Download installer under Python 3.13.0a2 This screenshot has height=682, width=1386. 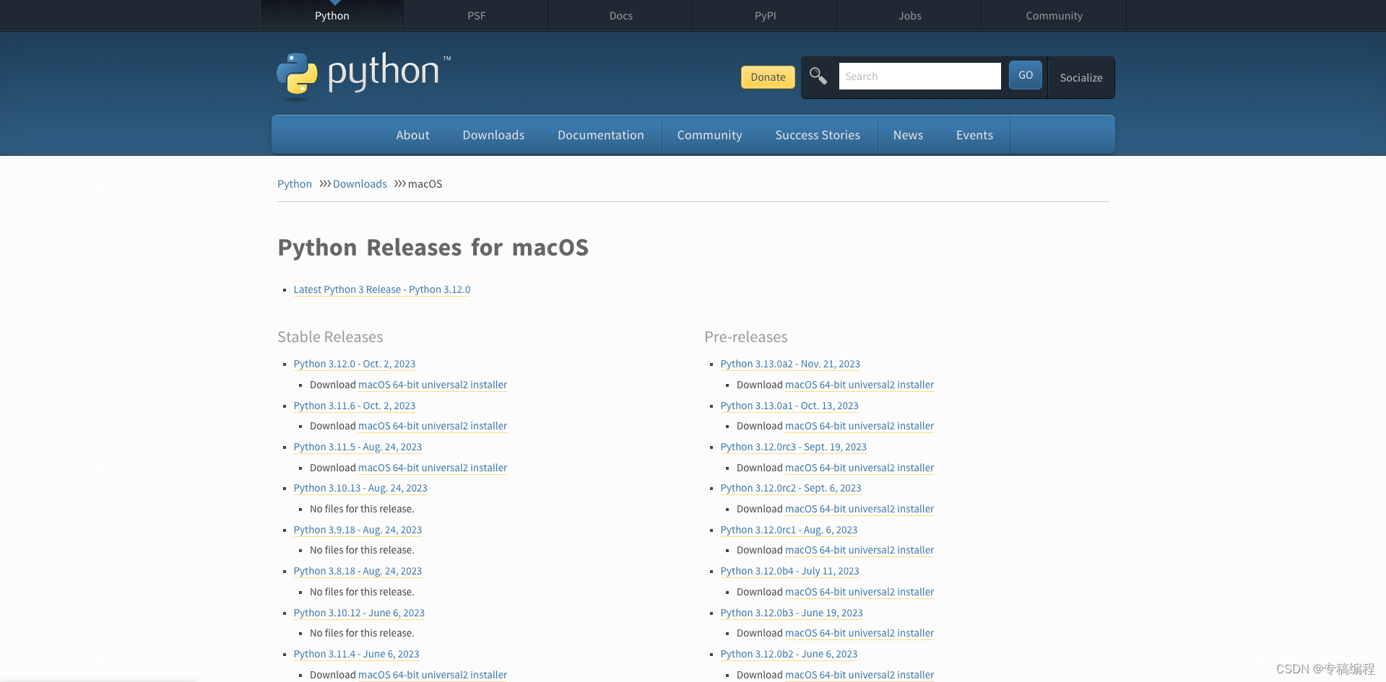[x=859, y=385]
